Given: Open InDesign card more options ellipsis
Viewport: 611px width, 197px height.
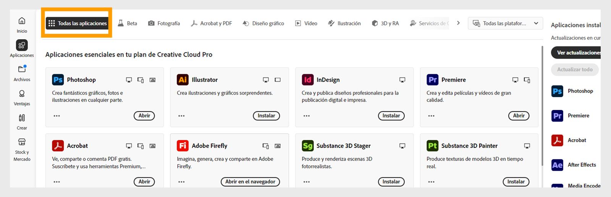Looking at the screenshot, I should (306, 116).
